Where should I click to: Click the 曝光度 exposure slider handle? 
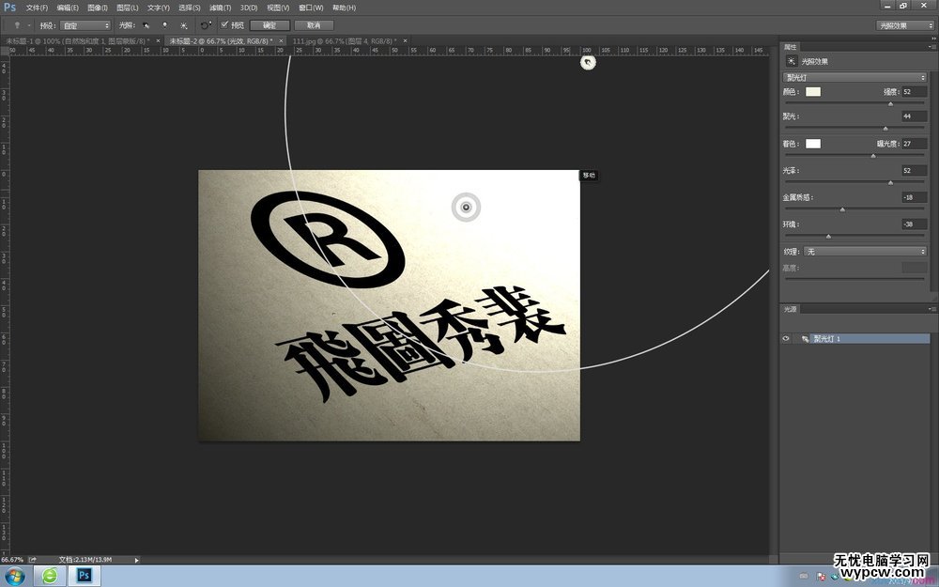point(873,156)
